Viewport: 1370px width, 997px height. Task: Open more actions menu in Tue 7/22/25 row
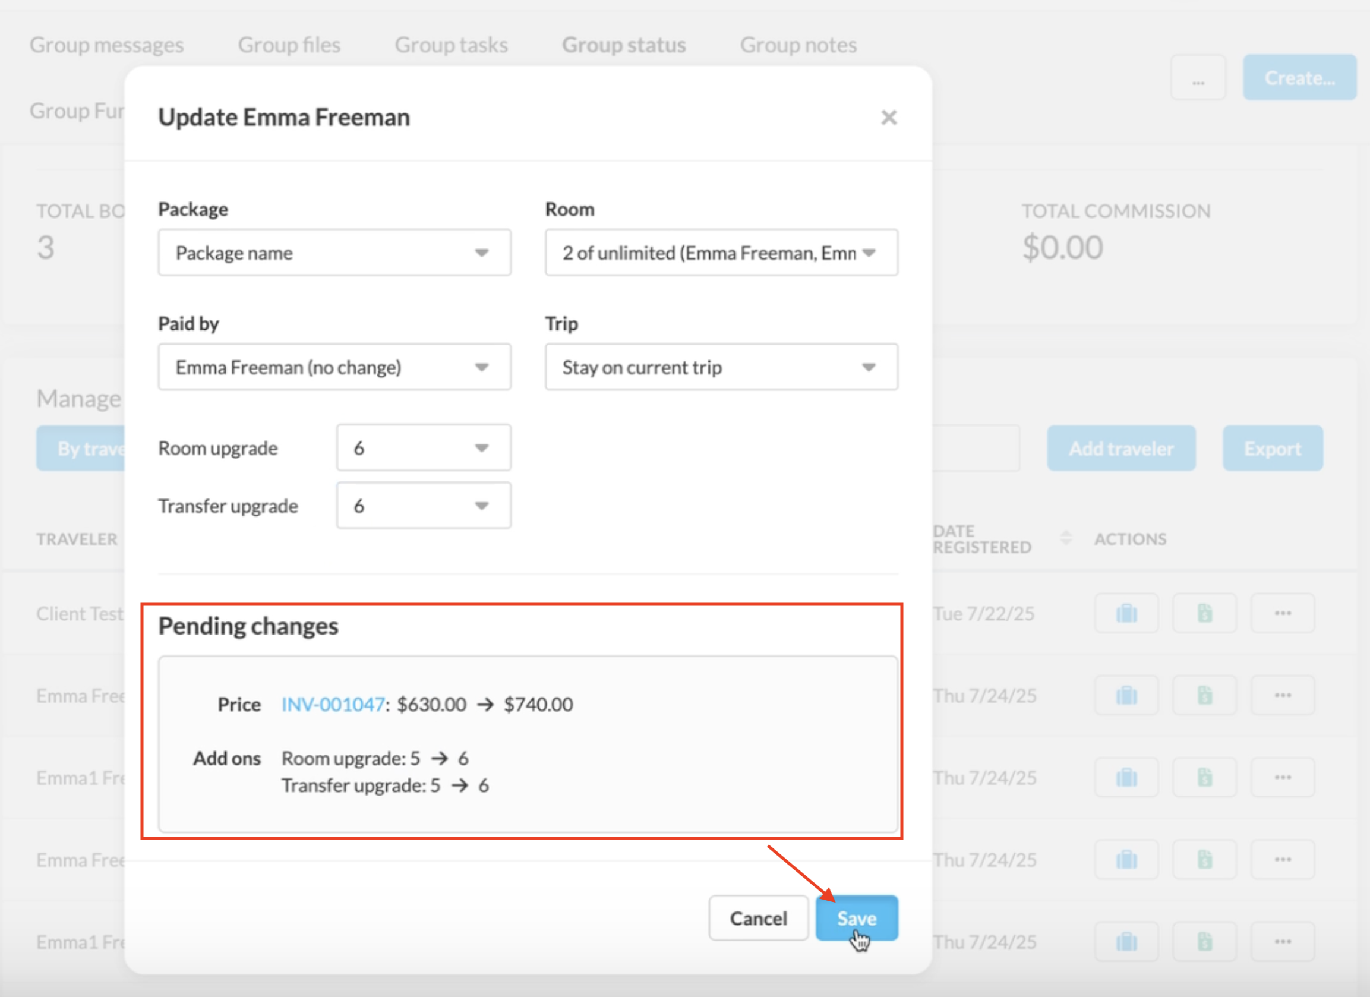pos(1283,614)
